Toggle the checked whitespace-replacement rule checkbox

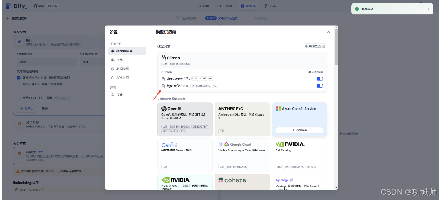[19, 78]
